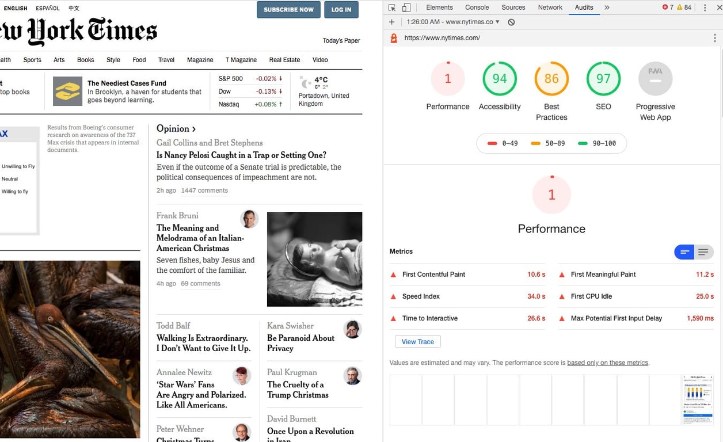Jump to Accessibility score gauge 94
This screenshot has width=723, height=442.
(x=500, y=78)
